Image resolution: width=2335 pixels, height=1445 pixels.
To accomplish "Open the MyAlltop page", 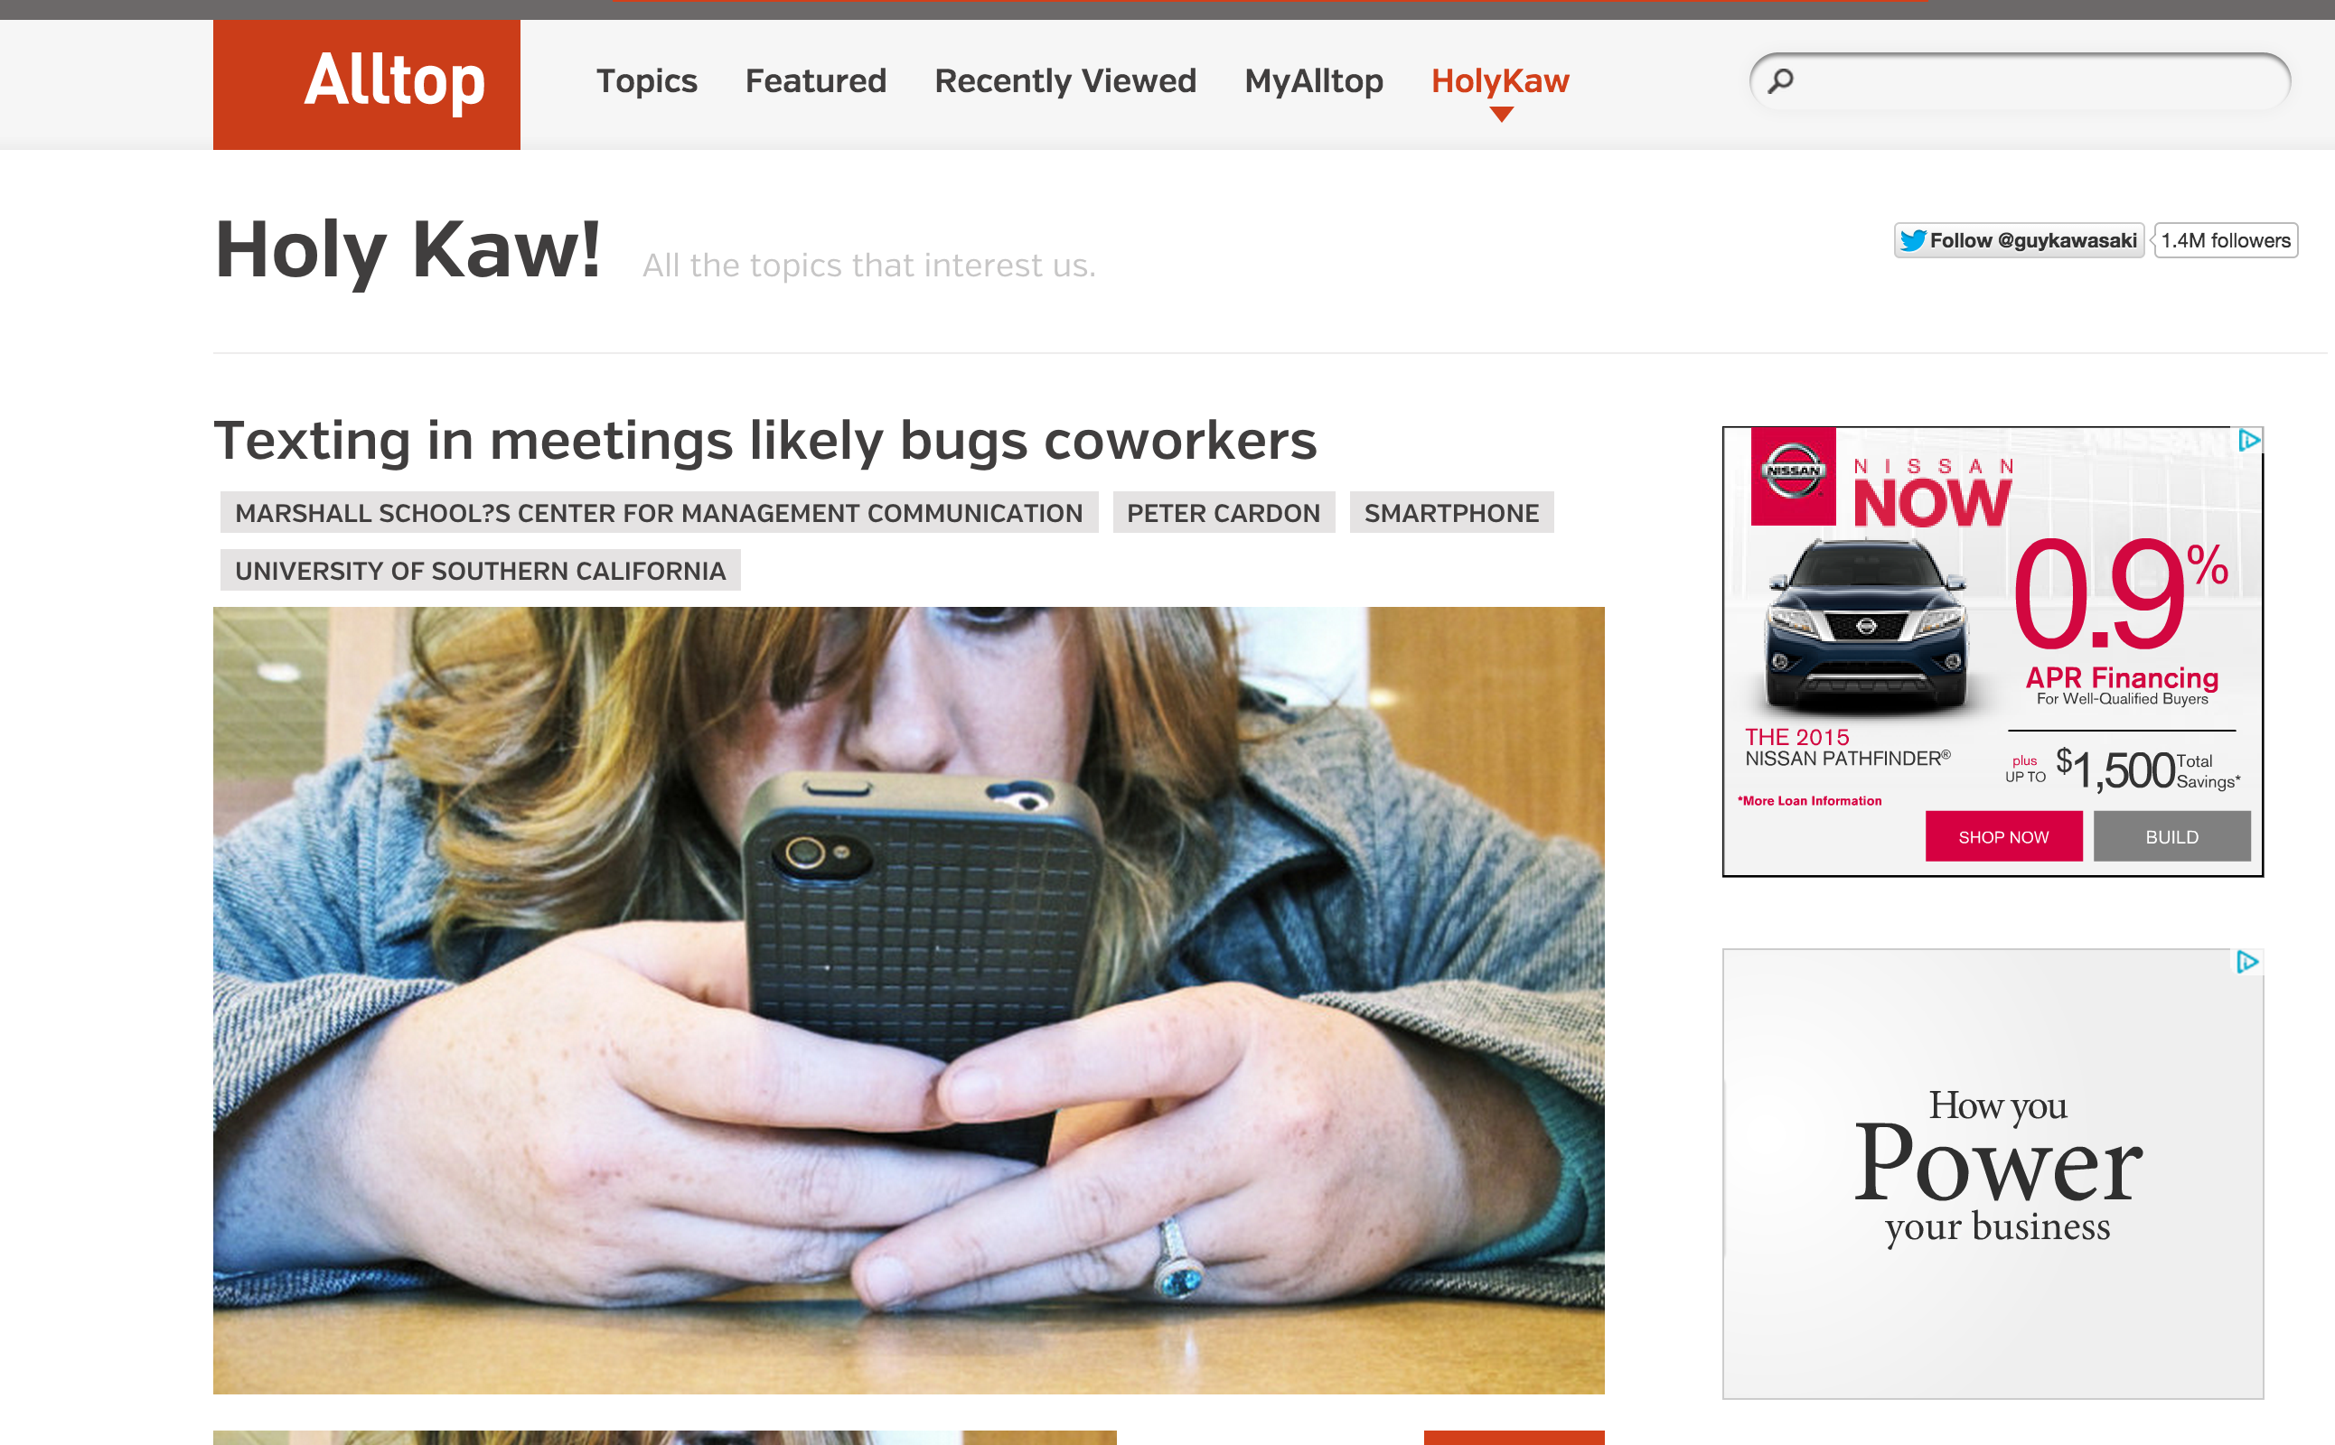I will coord(1314,81).
